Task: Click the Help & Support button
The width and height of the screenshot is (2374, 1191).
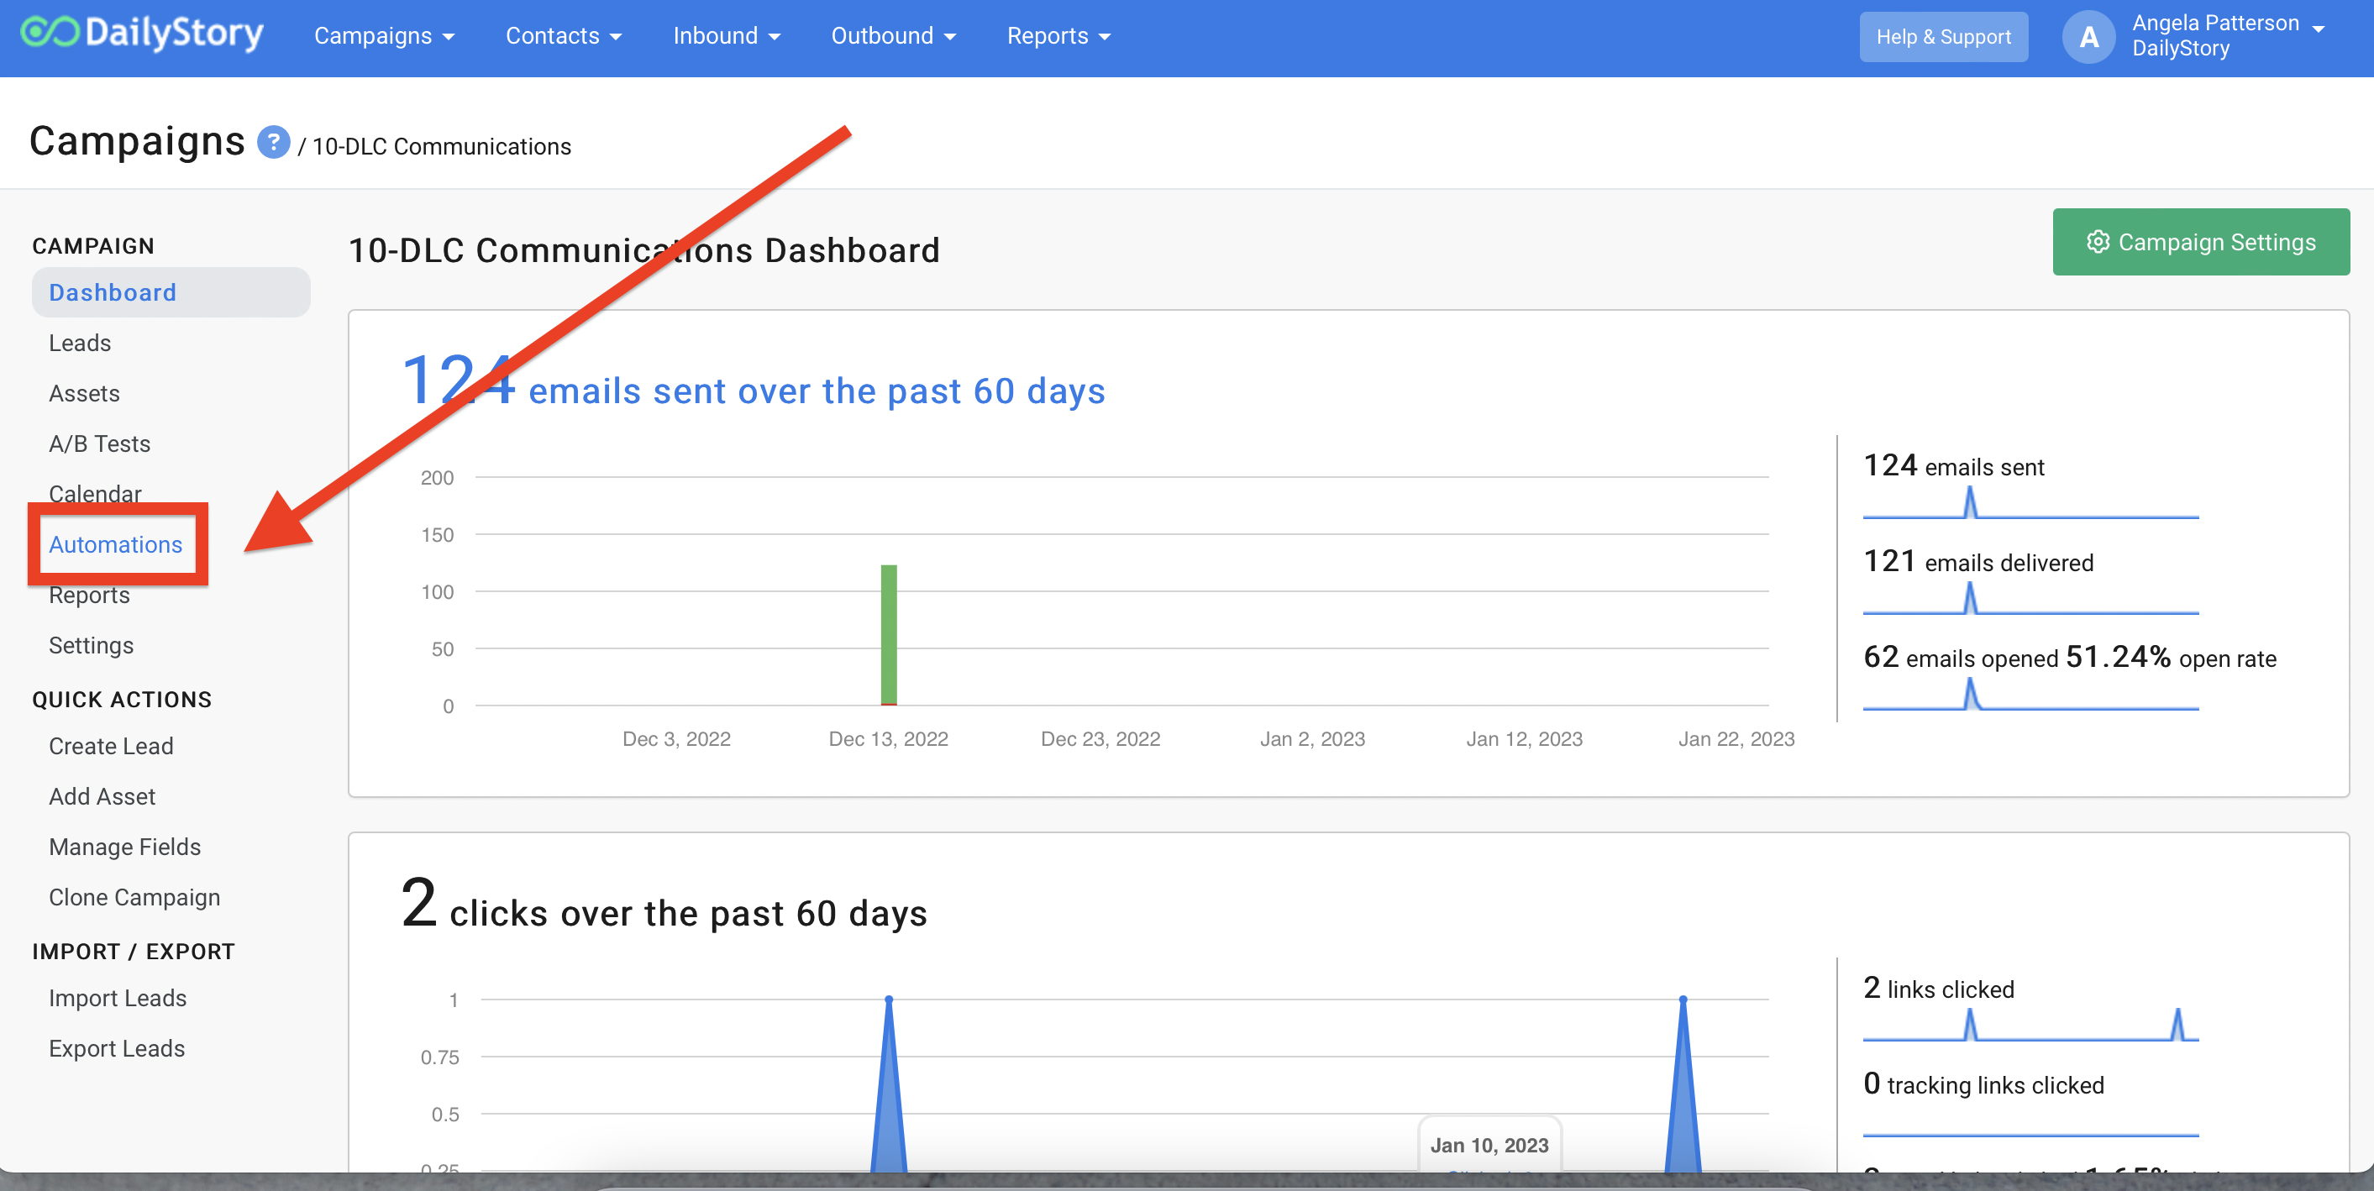Action: [x=1944, y=37]
